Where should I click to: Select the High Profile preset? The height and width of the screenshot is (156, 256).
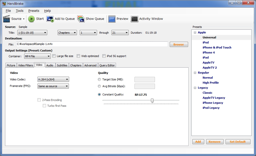[x=211, y=83]
